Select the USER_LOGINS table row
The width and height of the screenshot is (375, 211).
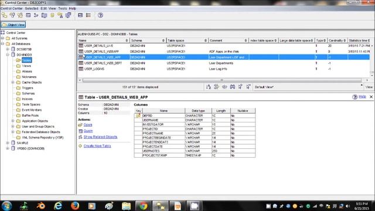224,69
